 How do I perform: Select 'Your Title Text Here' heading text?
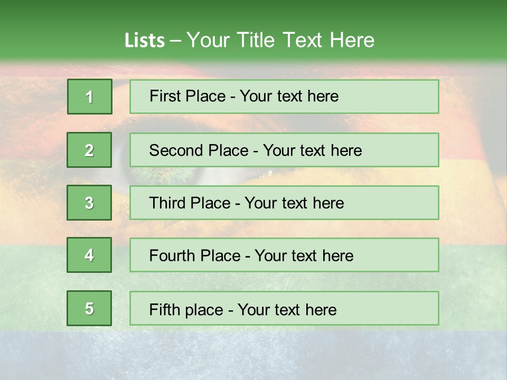280,40
